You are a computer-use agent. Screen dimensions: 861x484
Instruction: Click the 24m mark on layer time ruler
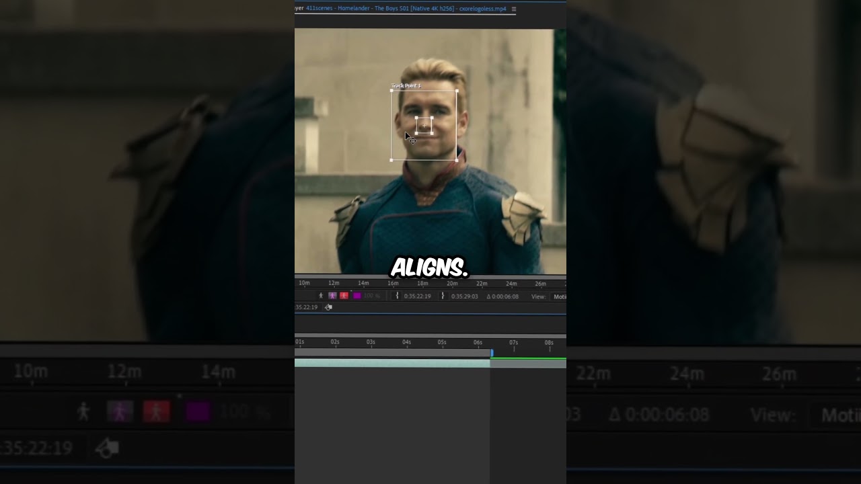click(511, 284)
